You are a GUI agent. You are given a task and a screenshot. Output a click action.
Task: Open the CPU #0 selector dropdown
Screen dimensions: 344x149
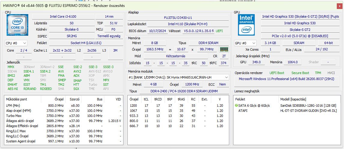pos(16,43)
